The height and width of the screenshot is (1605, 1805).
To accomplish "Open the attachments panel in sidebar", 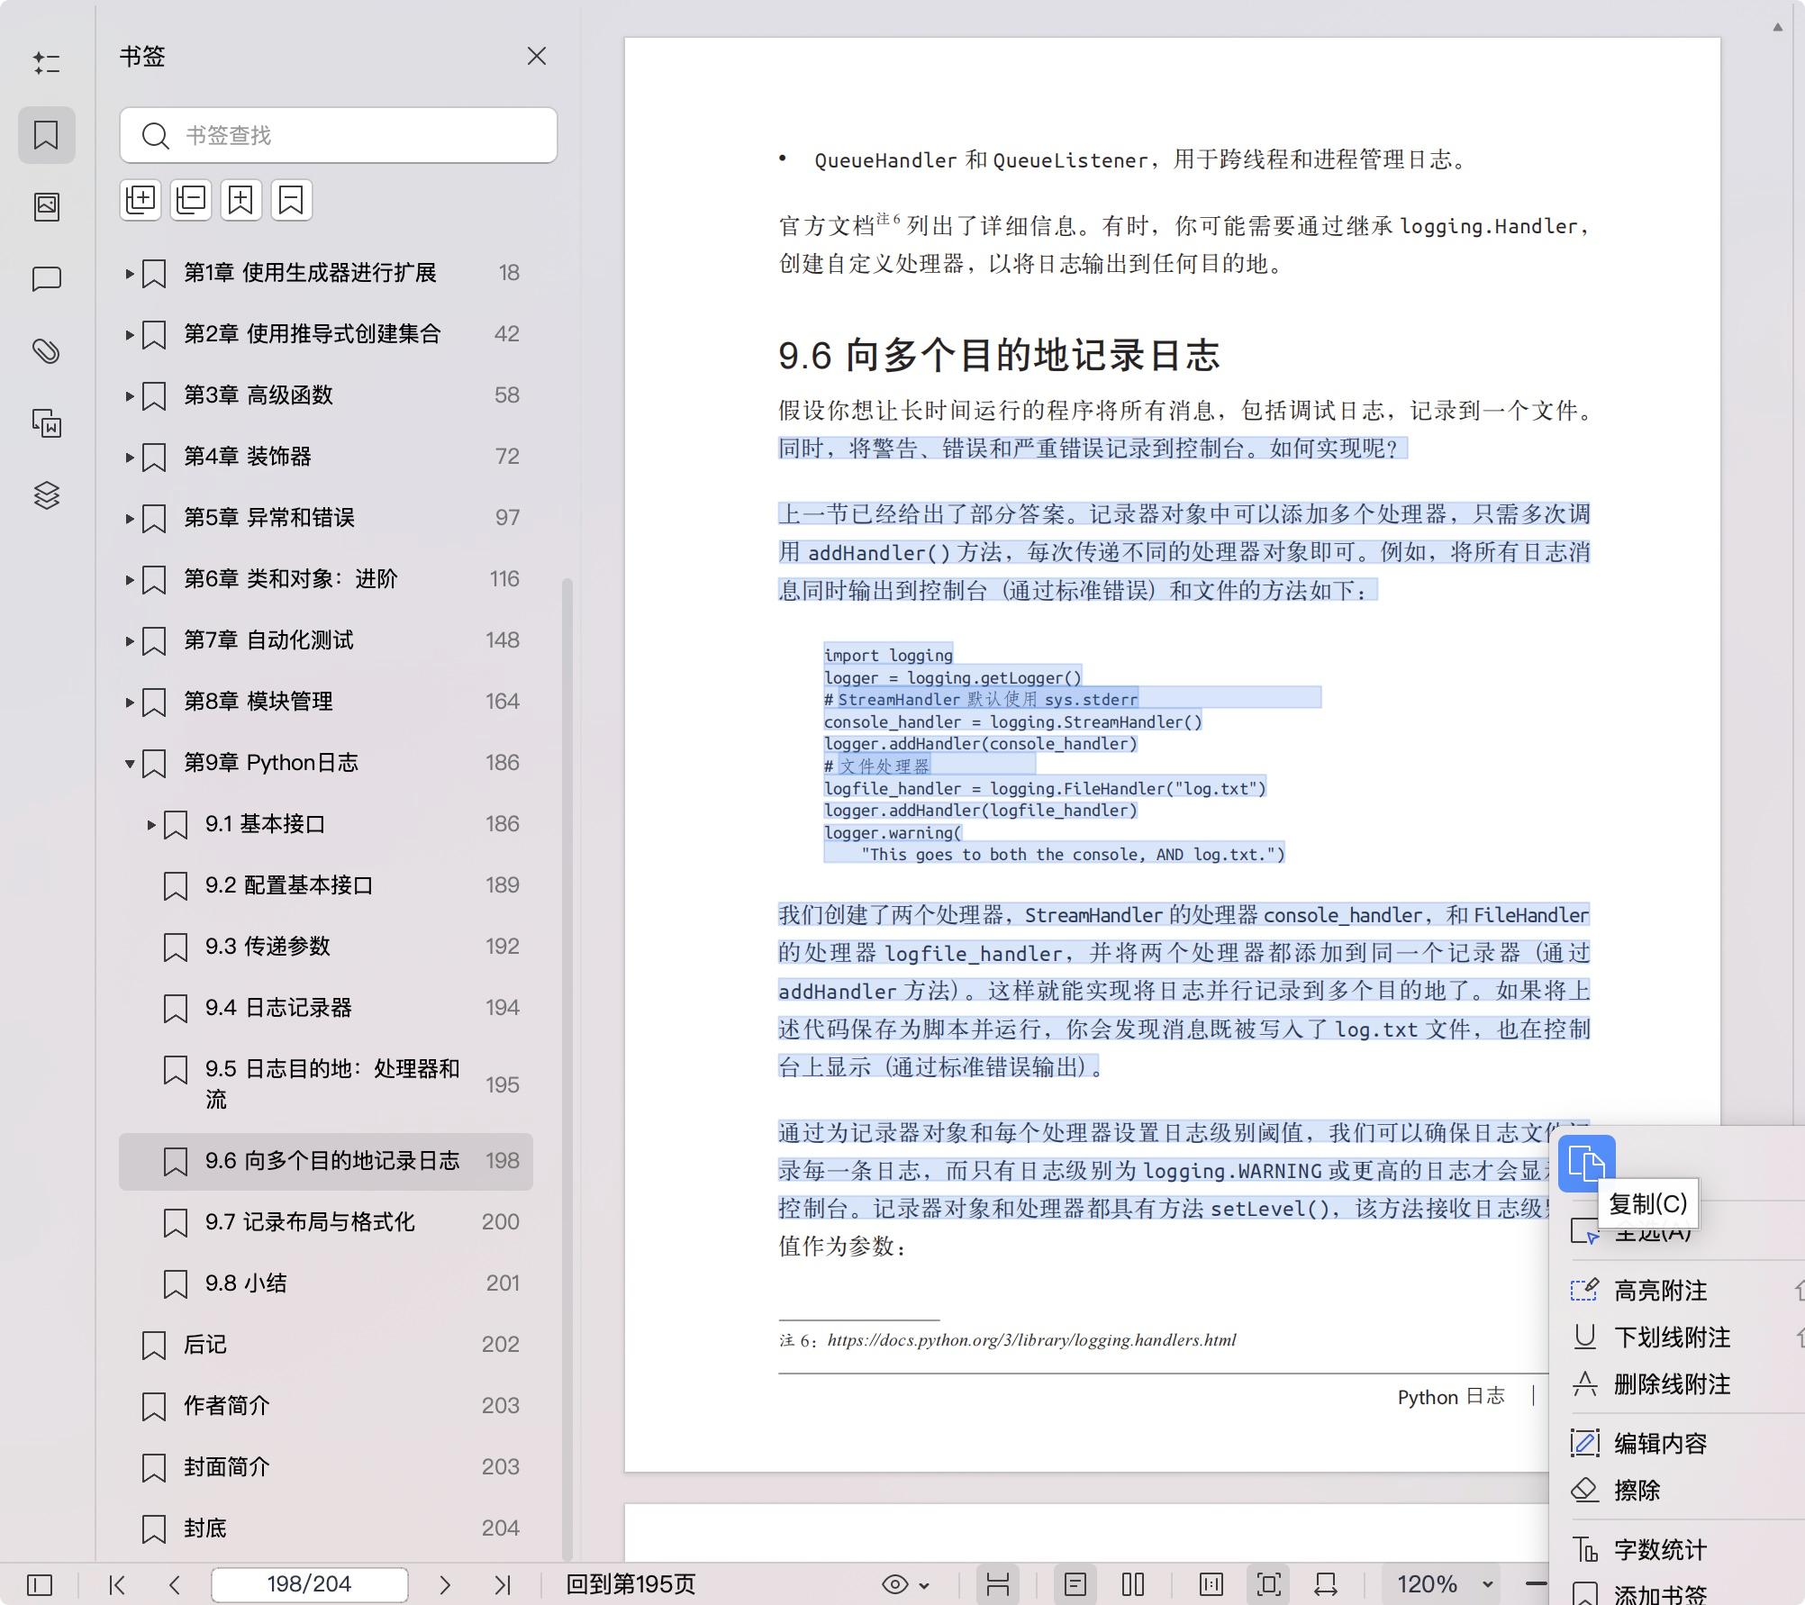I will (47, 351).
